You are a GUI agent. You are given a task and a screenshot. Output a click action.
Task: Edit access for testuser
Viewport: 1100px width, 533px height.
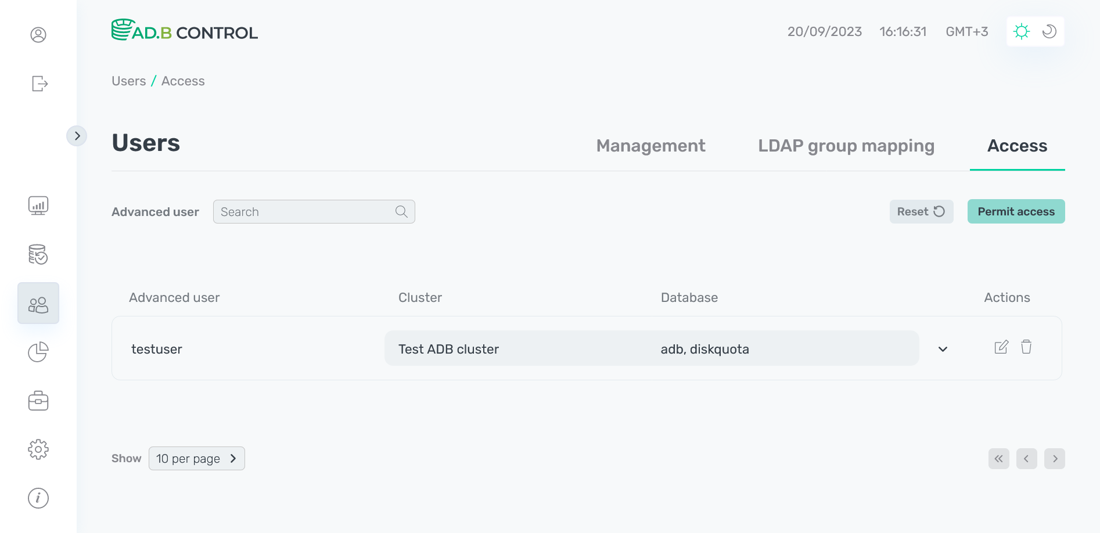coord(1001,347)
